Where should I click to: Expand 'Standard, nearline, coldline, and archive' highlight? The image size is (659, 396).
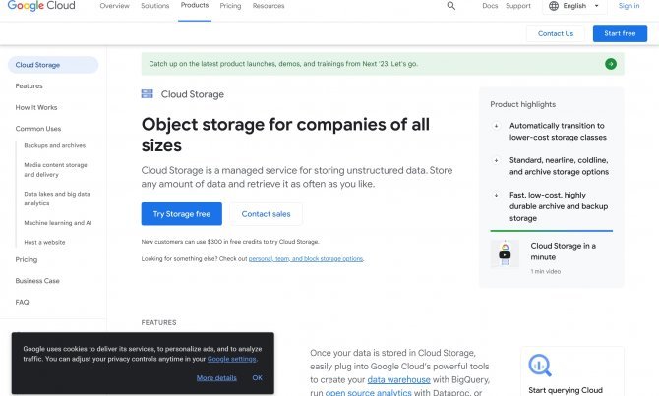497,160
